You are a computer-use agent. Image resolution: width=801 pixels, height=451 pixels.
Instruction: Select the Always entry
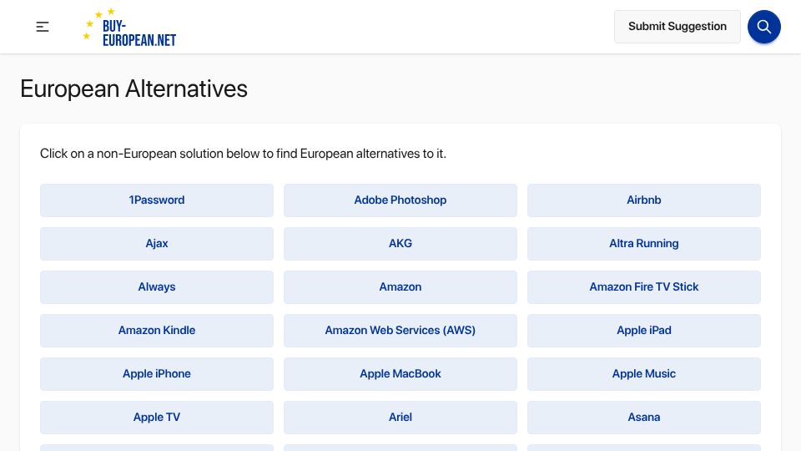(x=157, y=287)
